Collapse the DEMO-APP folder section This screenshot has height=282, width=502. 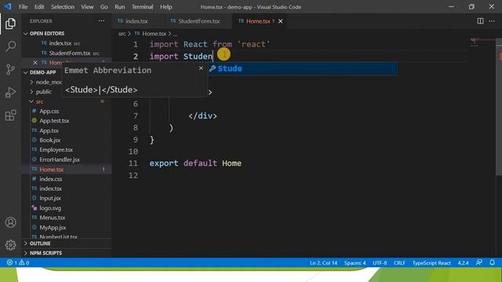tap(43, 72)
